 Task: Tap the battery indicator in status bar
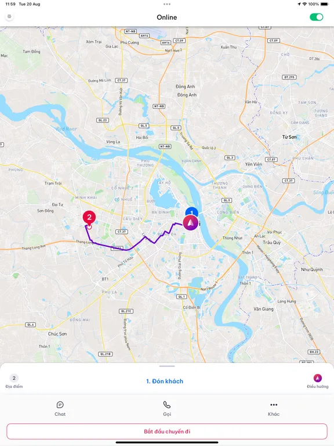coord(324,4)
